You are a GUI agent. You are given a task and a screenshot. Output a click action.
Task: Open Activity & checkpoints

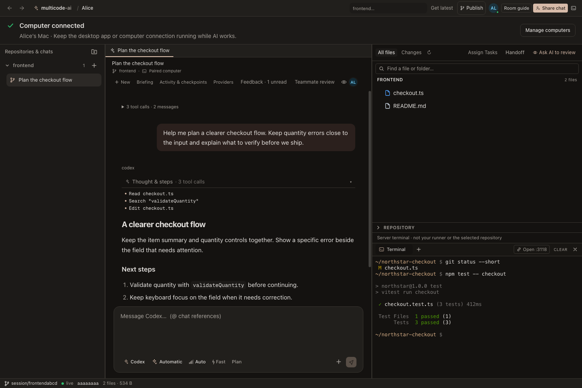(x=183, y=82)
